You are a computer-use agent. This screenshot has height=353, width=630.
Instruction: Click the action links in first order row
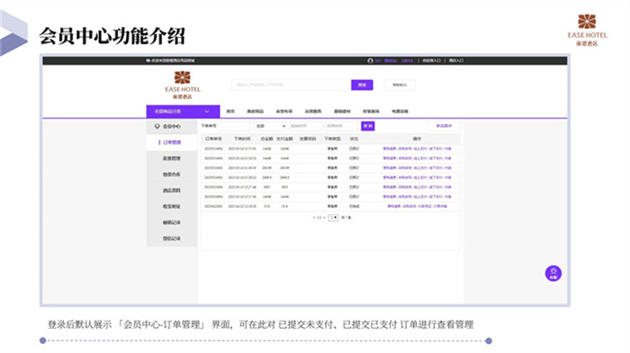(417, 149)
